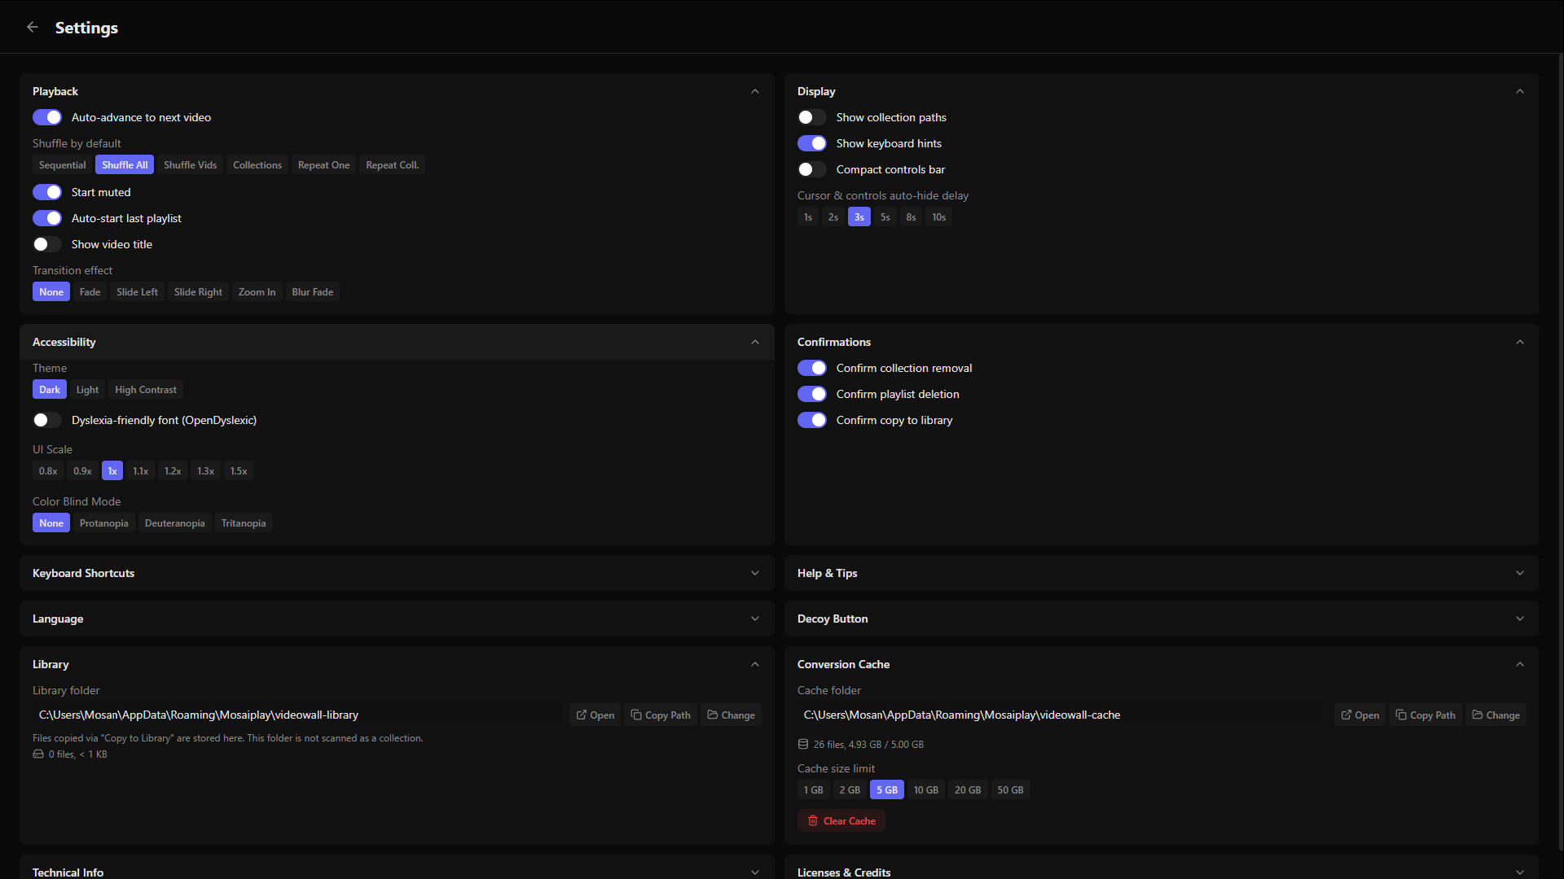
Task: Set UI Scale to 1.3x
Action: (205, 470)
